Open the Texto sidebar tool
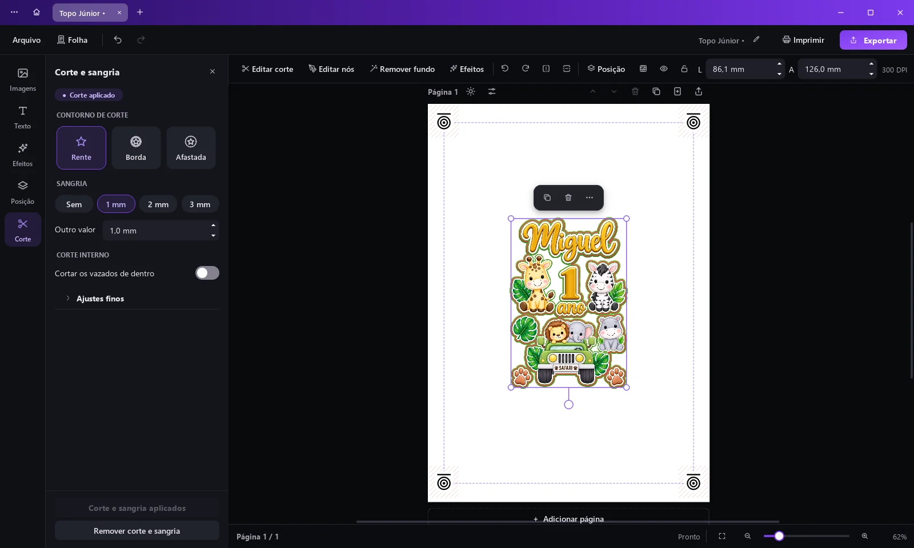 coord(23,117)
